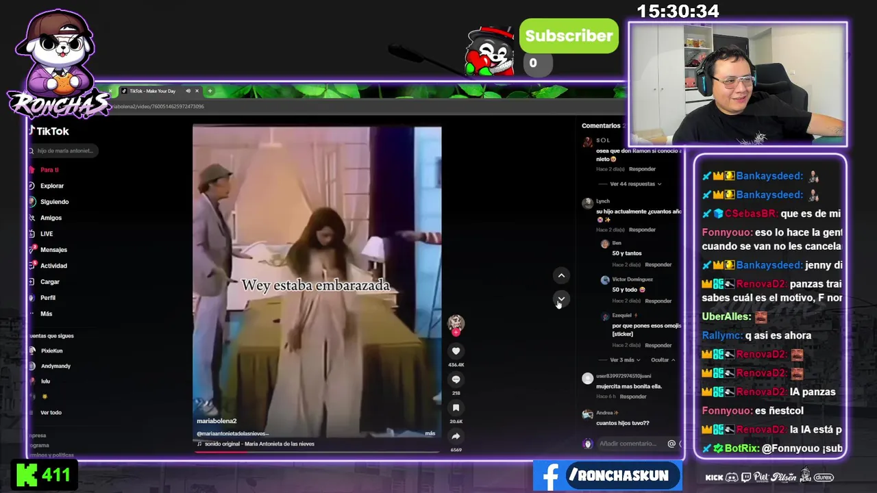Click the Facebook /RONCHASKUN banner
Screen dimensions: 877x493
pos(608,476)
